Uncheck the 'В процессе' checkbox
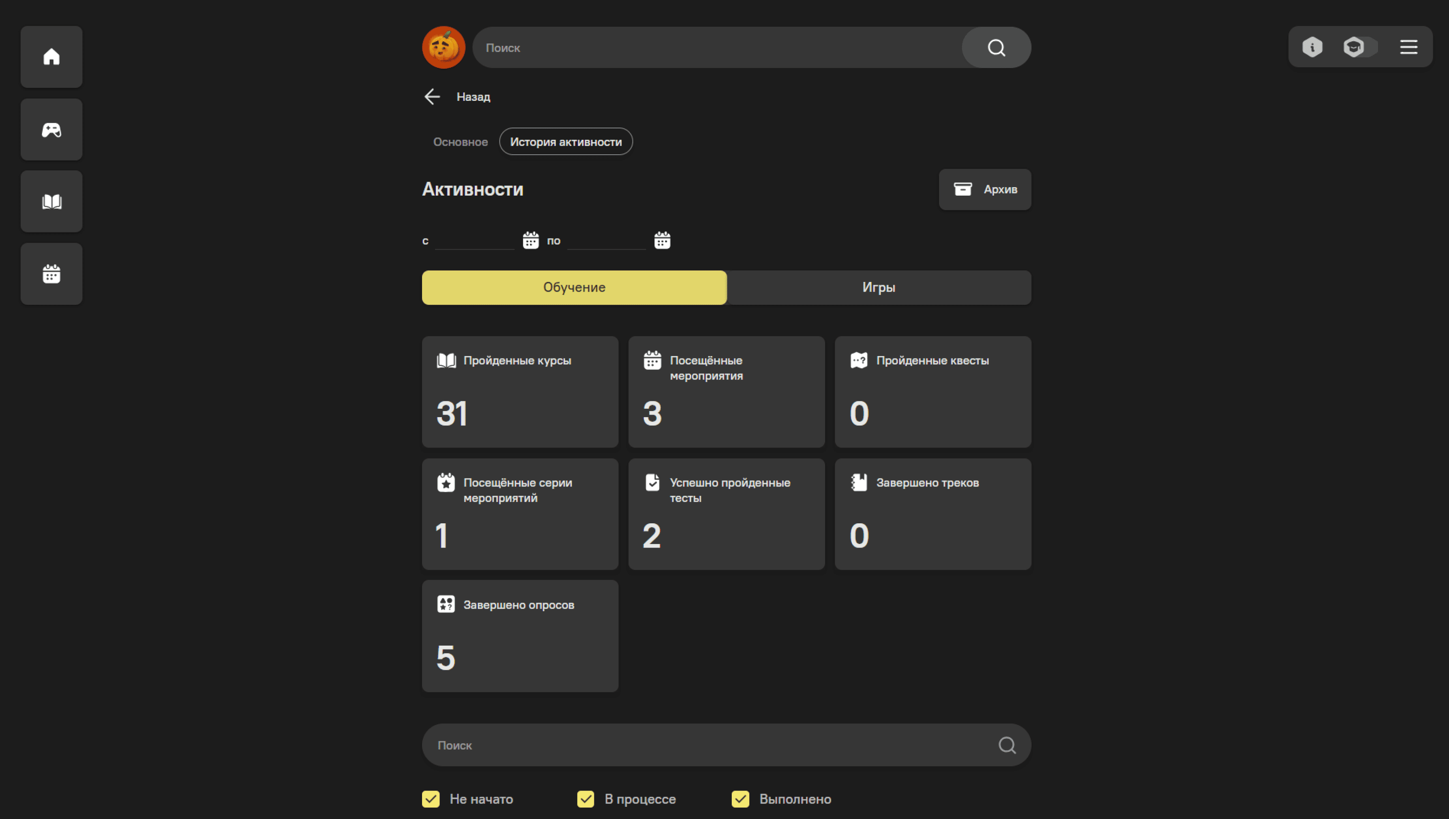 pos(585,799)
